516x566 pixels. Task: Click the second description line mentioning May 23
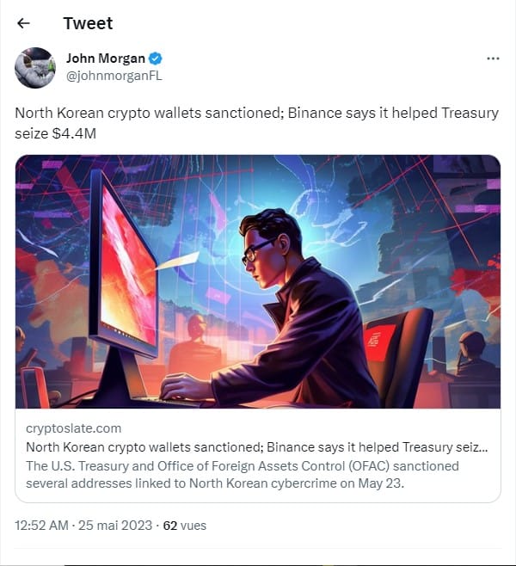[215, 483]
